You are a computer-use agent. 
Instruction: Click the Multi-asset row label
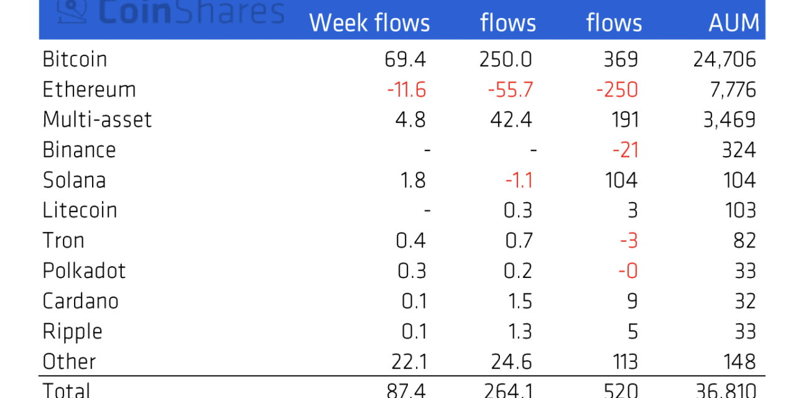point(97,119)
